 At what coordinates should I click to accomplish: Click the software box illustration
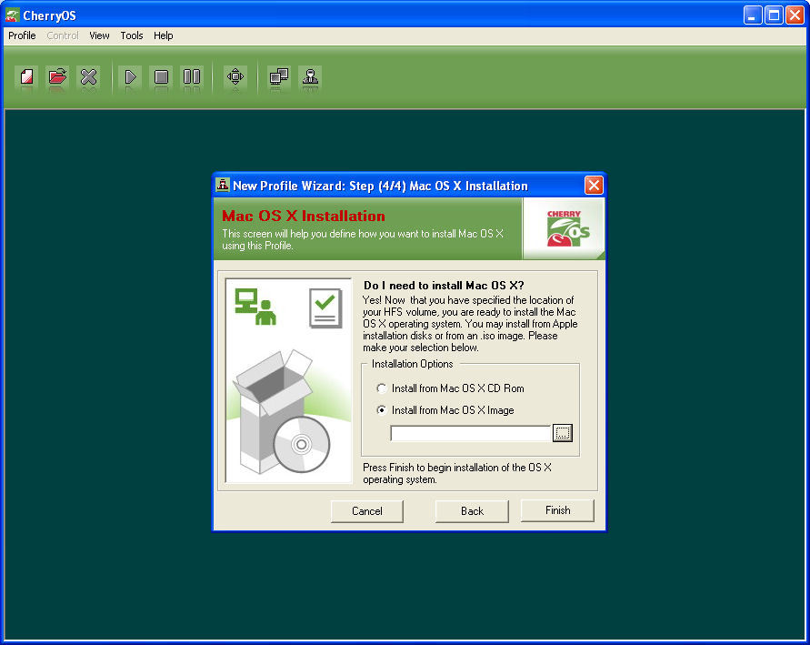tap(282, 412)
